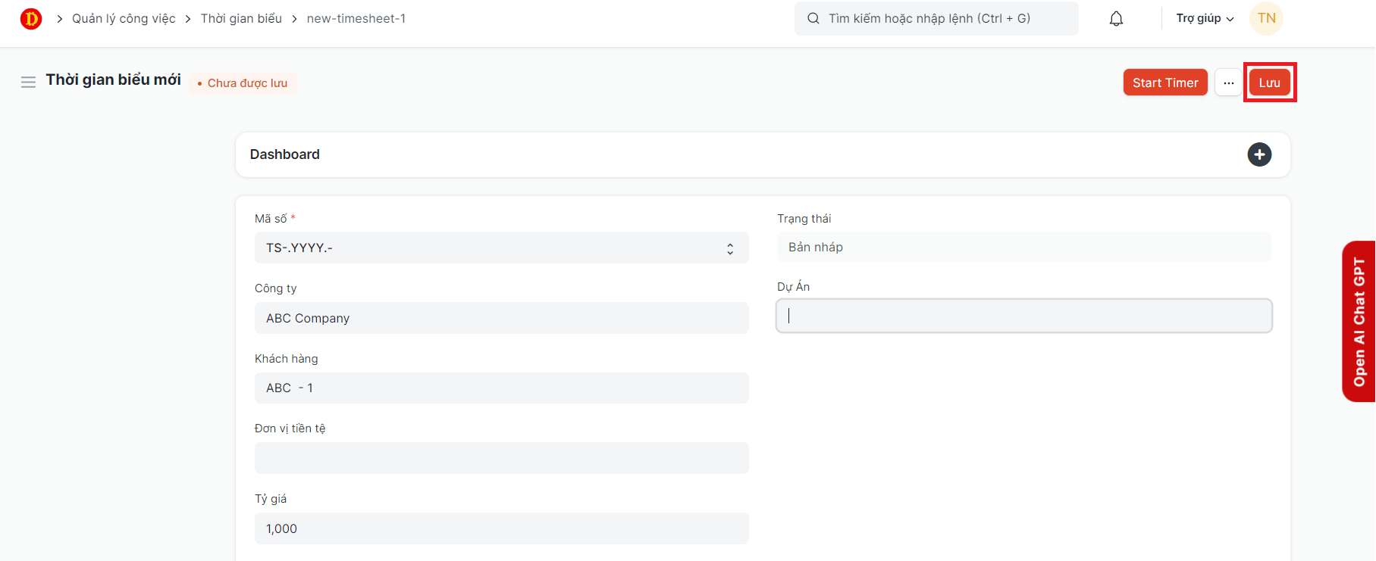
Task: Toggle the sidebar hamburger menu
Action: (28, 82)
